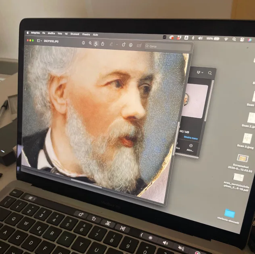This screenshot has width=255, height=254.
Task: Click the search icon in Finder window
Action: (x=210, y=73)
